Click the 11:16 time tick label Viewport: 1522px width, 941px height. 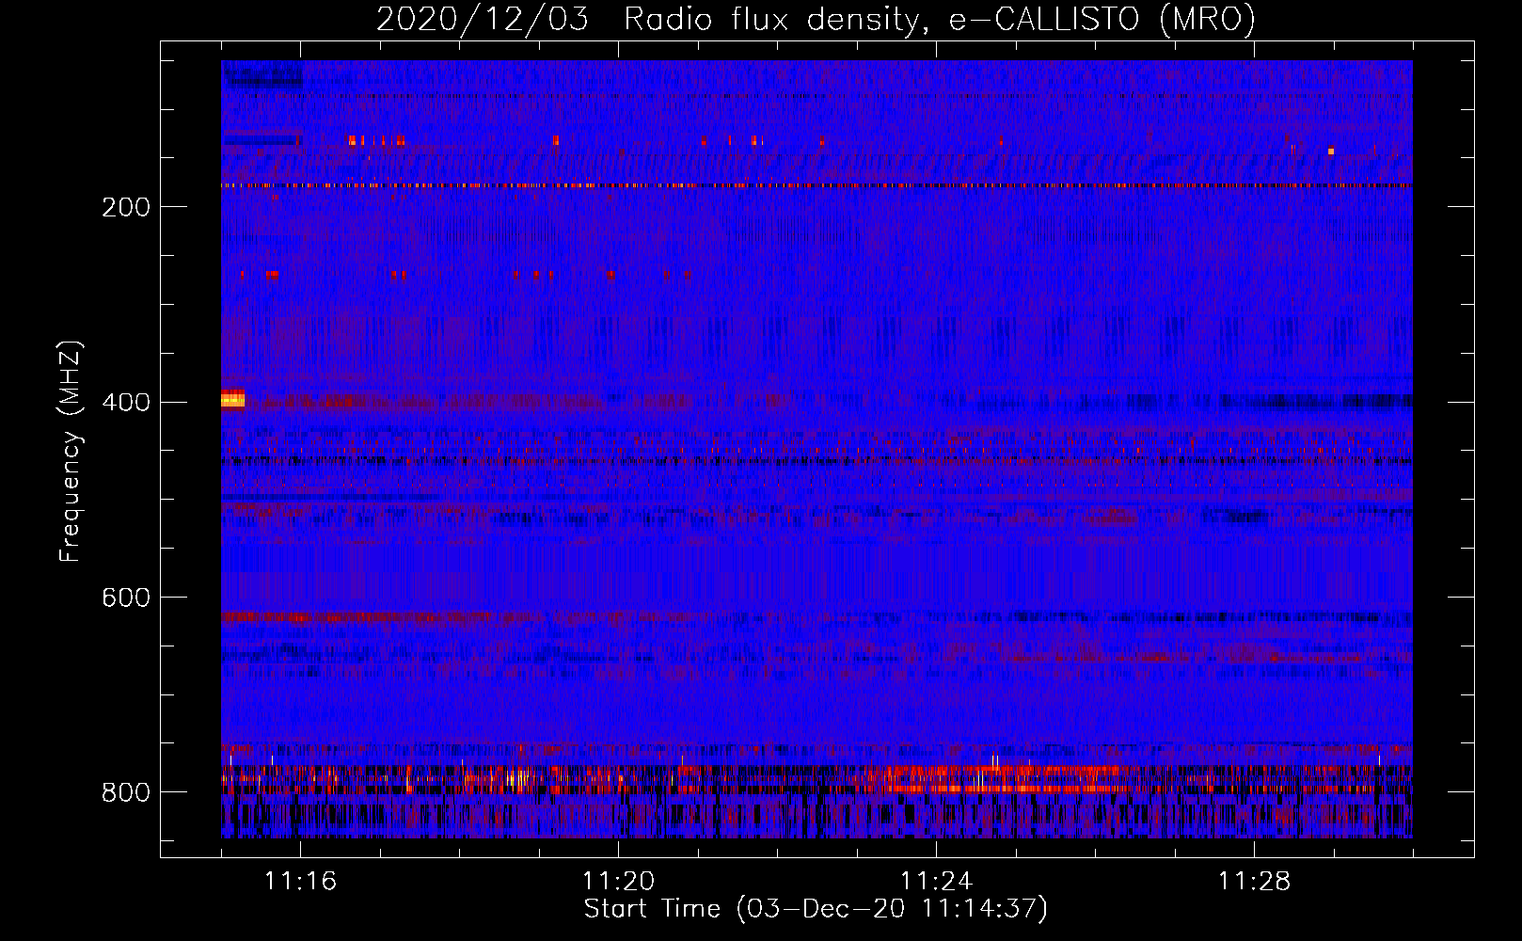300,881
